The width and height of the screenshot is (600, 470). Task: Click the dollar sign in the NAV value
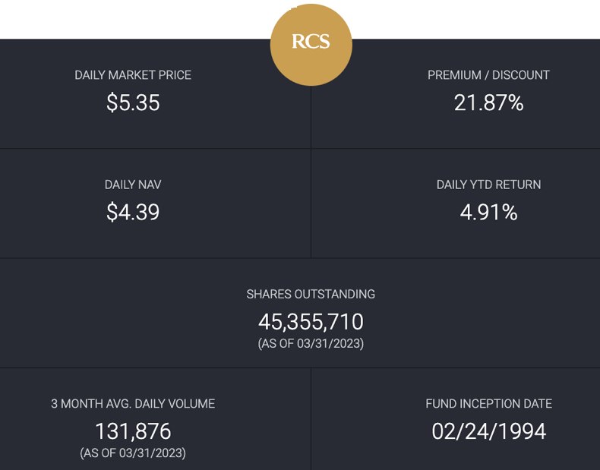pos(112,213)
